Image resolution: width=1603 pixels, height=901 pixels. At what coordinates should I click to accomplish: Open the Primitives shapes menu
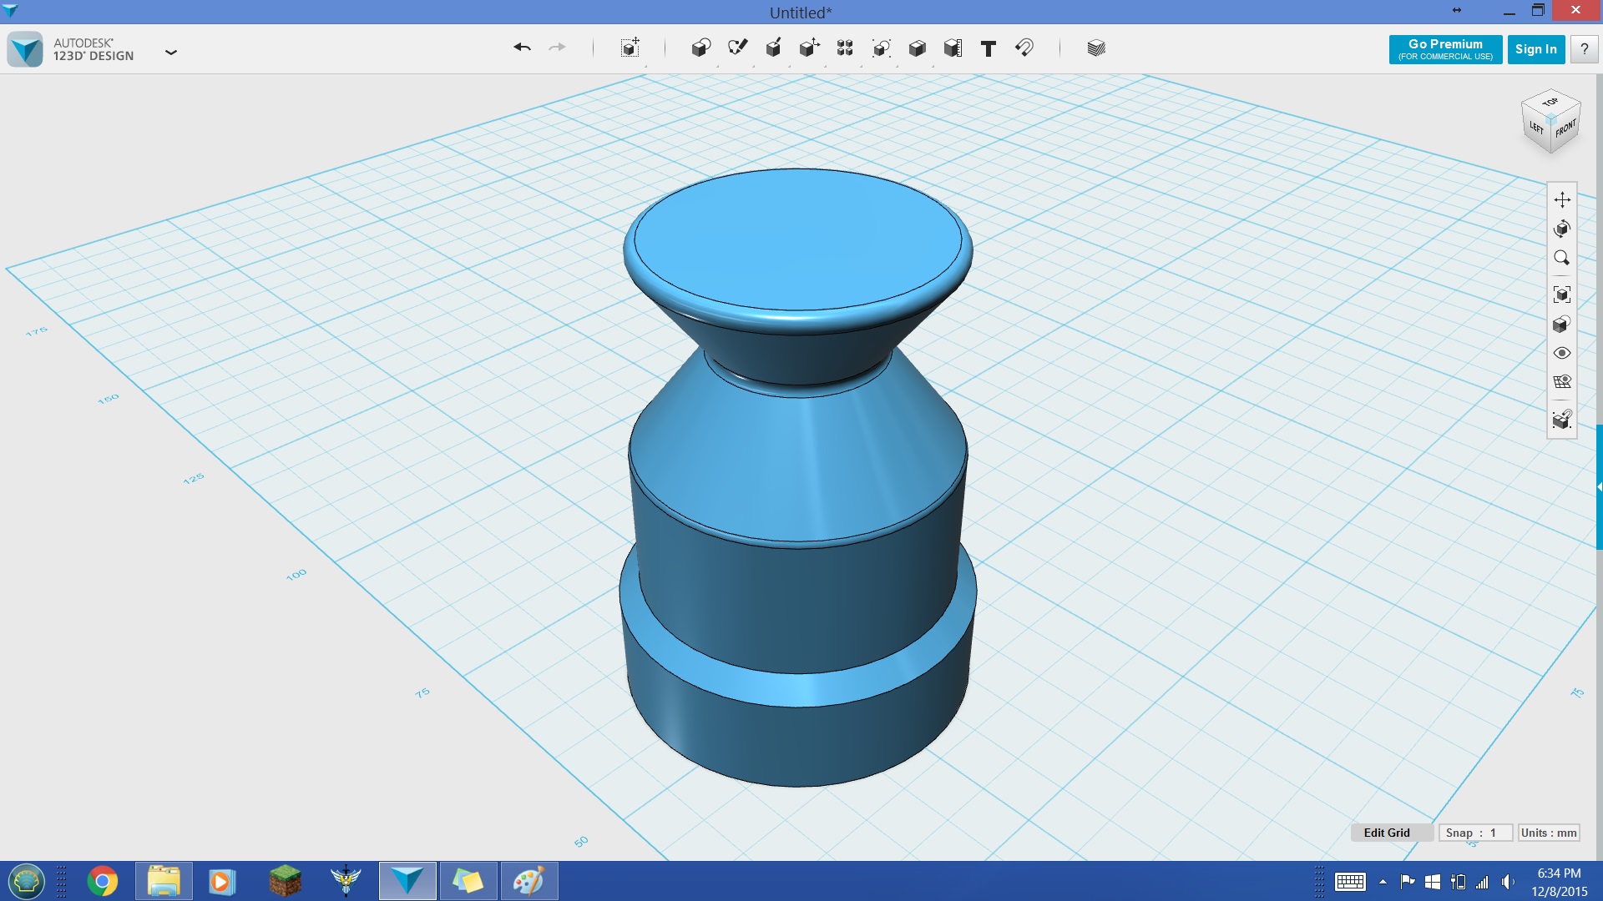coord(700,48)
